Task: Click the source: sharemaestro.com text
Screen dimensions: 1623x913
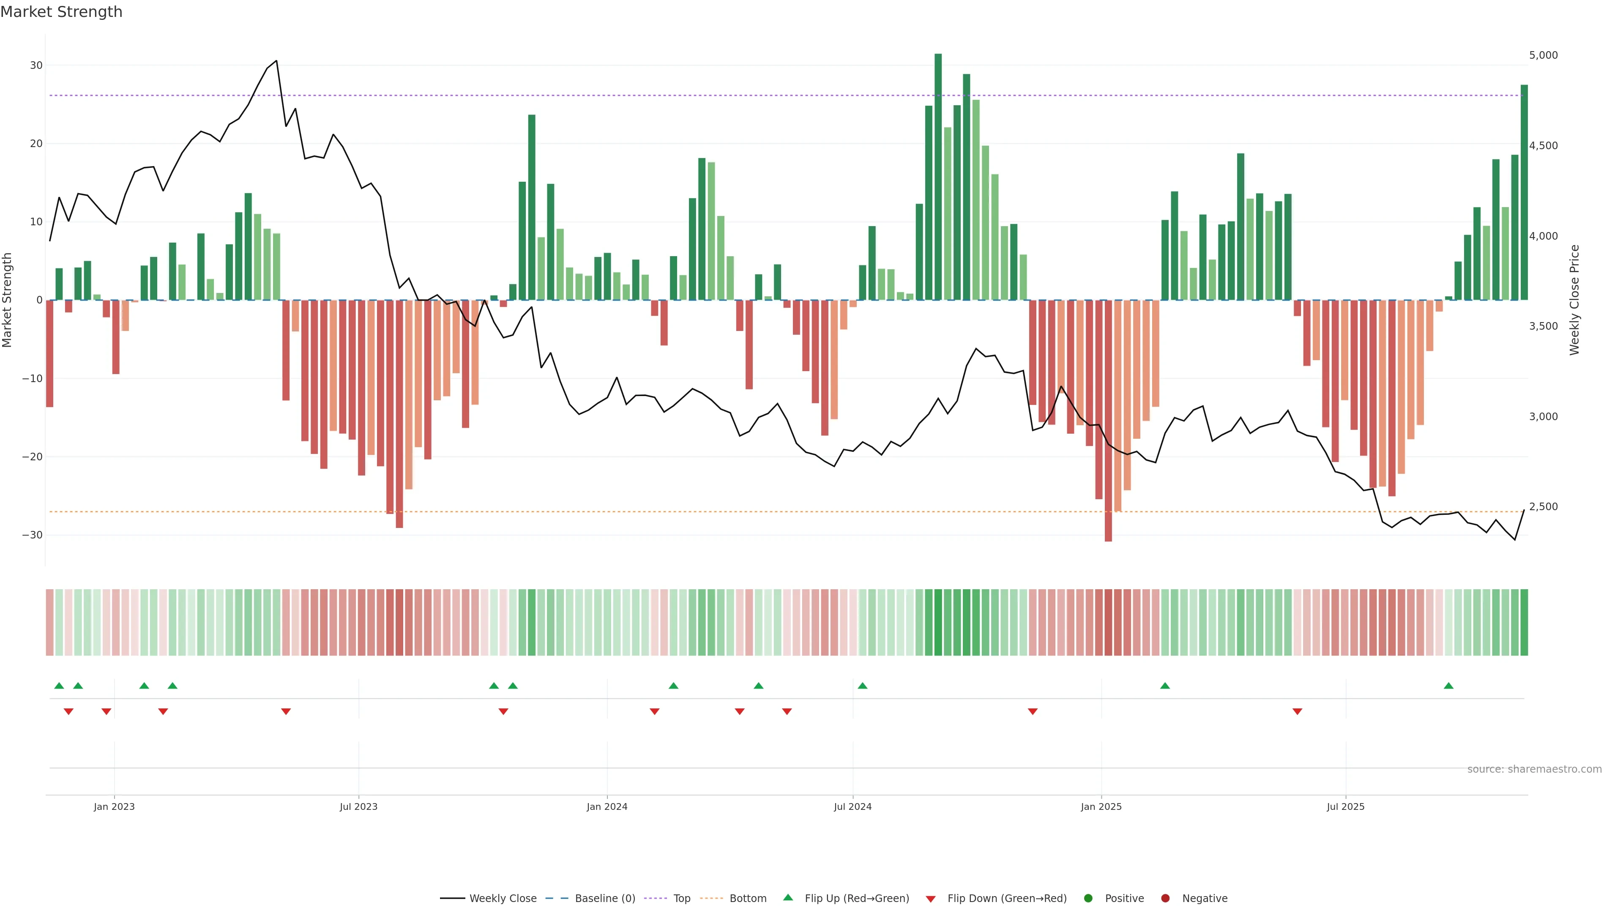Action: 1534,769
